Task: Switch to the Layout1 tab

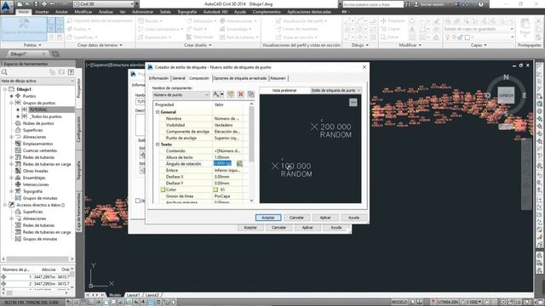Action: pos(133,295)
